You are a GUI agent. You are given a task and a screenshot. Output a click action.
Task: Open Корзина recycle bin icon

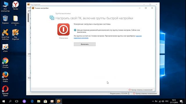click(5, 20)
